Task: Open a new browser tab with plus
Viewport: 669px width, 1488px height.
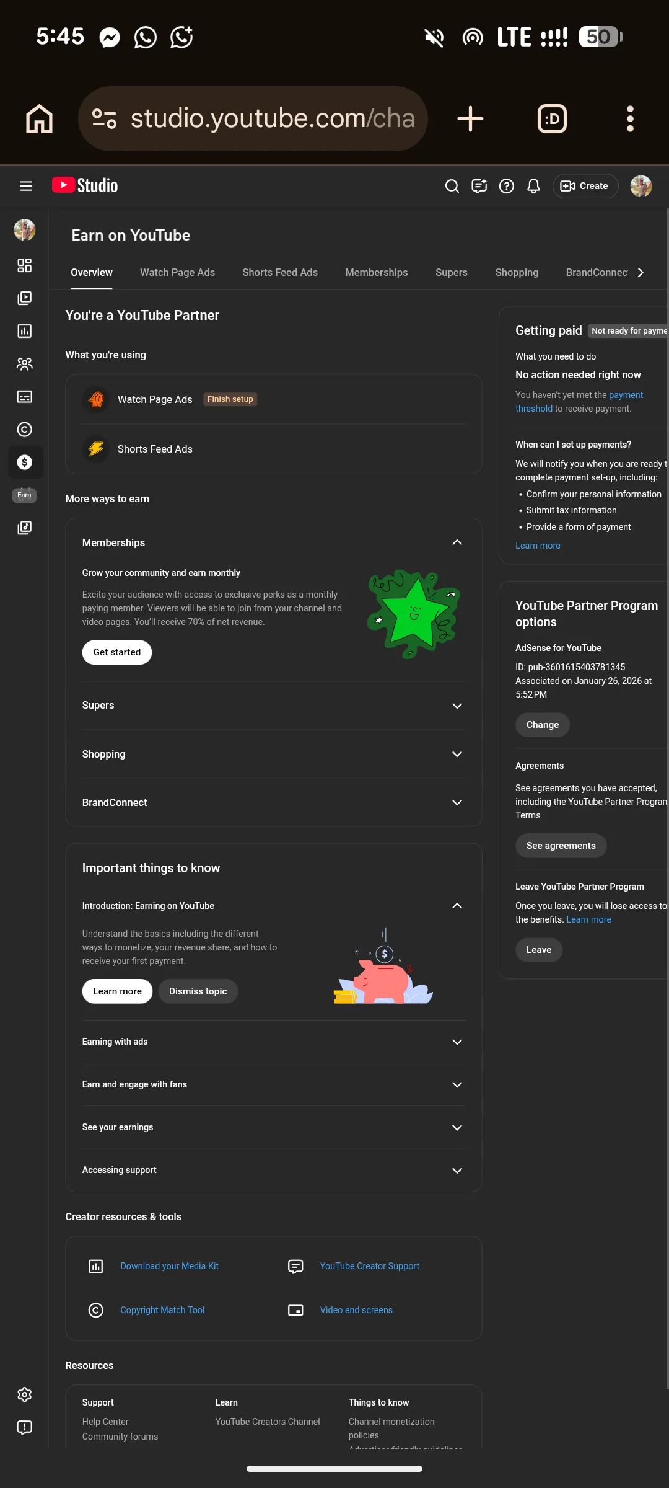Action: pos(470,118)
